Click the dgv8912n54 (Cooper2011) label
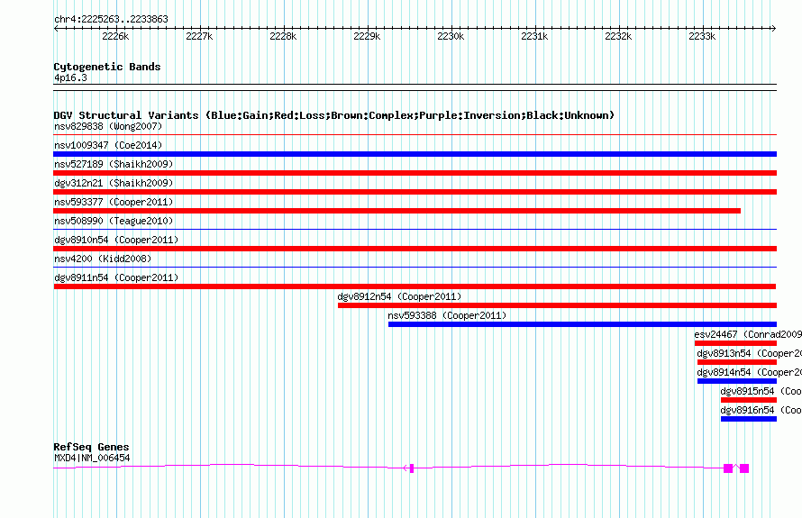Image resolution: width=802 pixels, height=518 pixels. (x=399, y=296)
